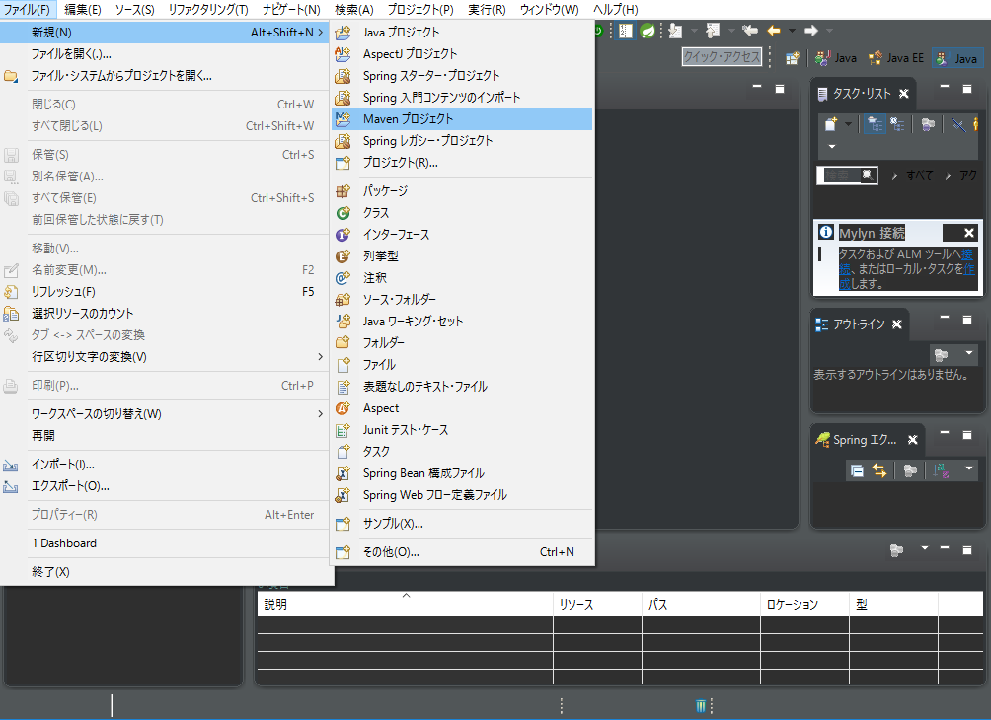Click the クイック・アクセス field
This screenshot has width=991, height=720.
tap(722, 57)
